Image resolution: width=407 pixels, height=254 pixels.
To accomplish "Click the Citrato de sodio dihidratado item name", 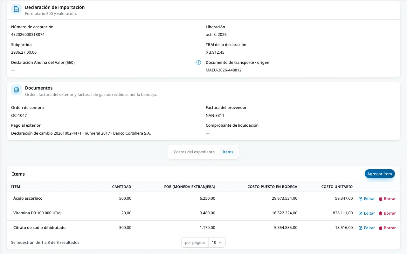I will pos(39,228).
